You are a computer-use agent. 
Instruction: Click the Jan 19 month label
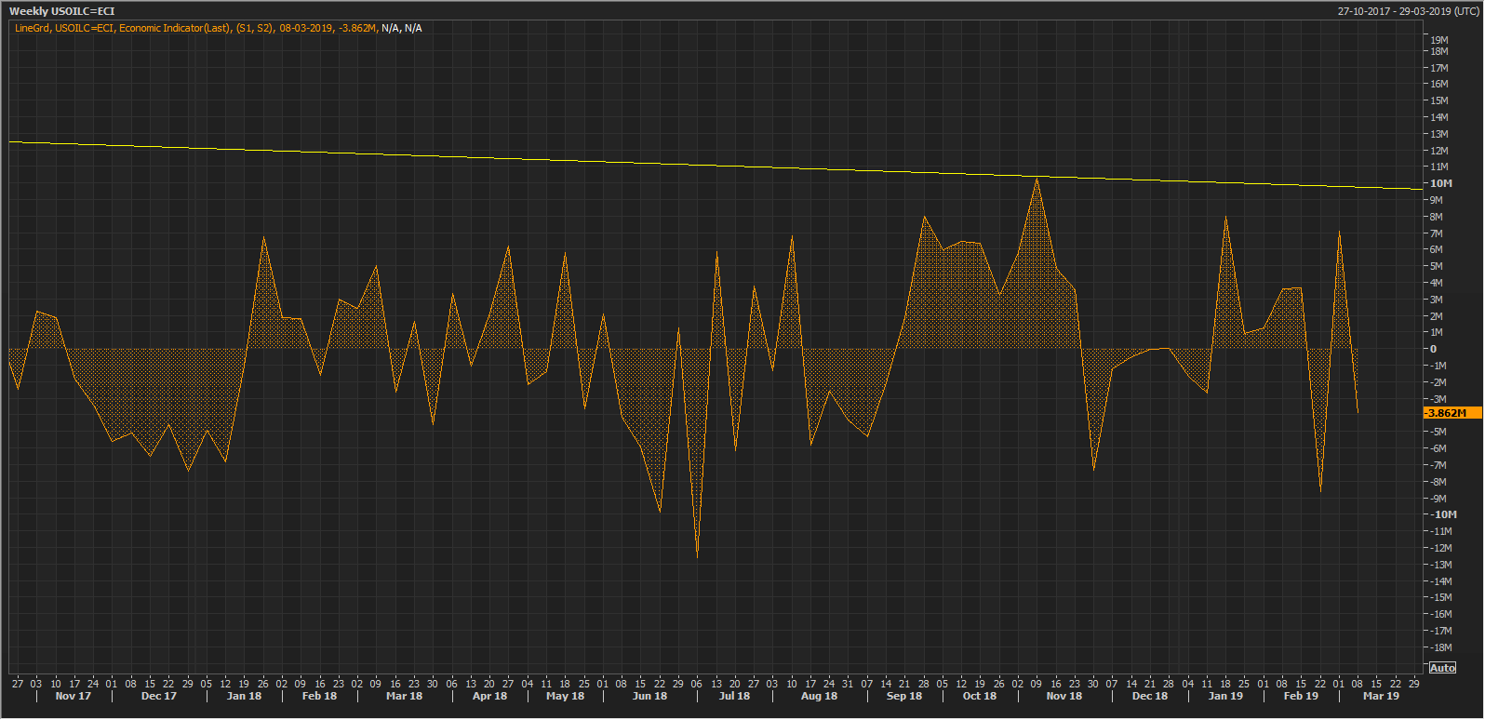1225,696
